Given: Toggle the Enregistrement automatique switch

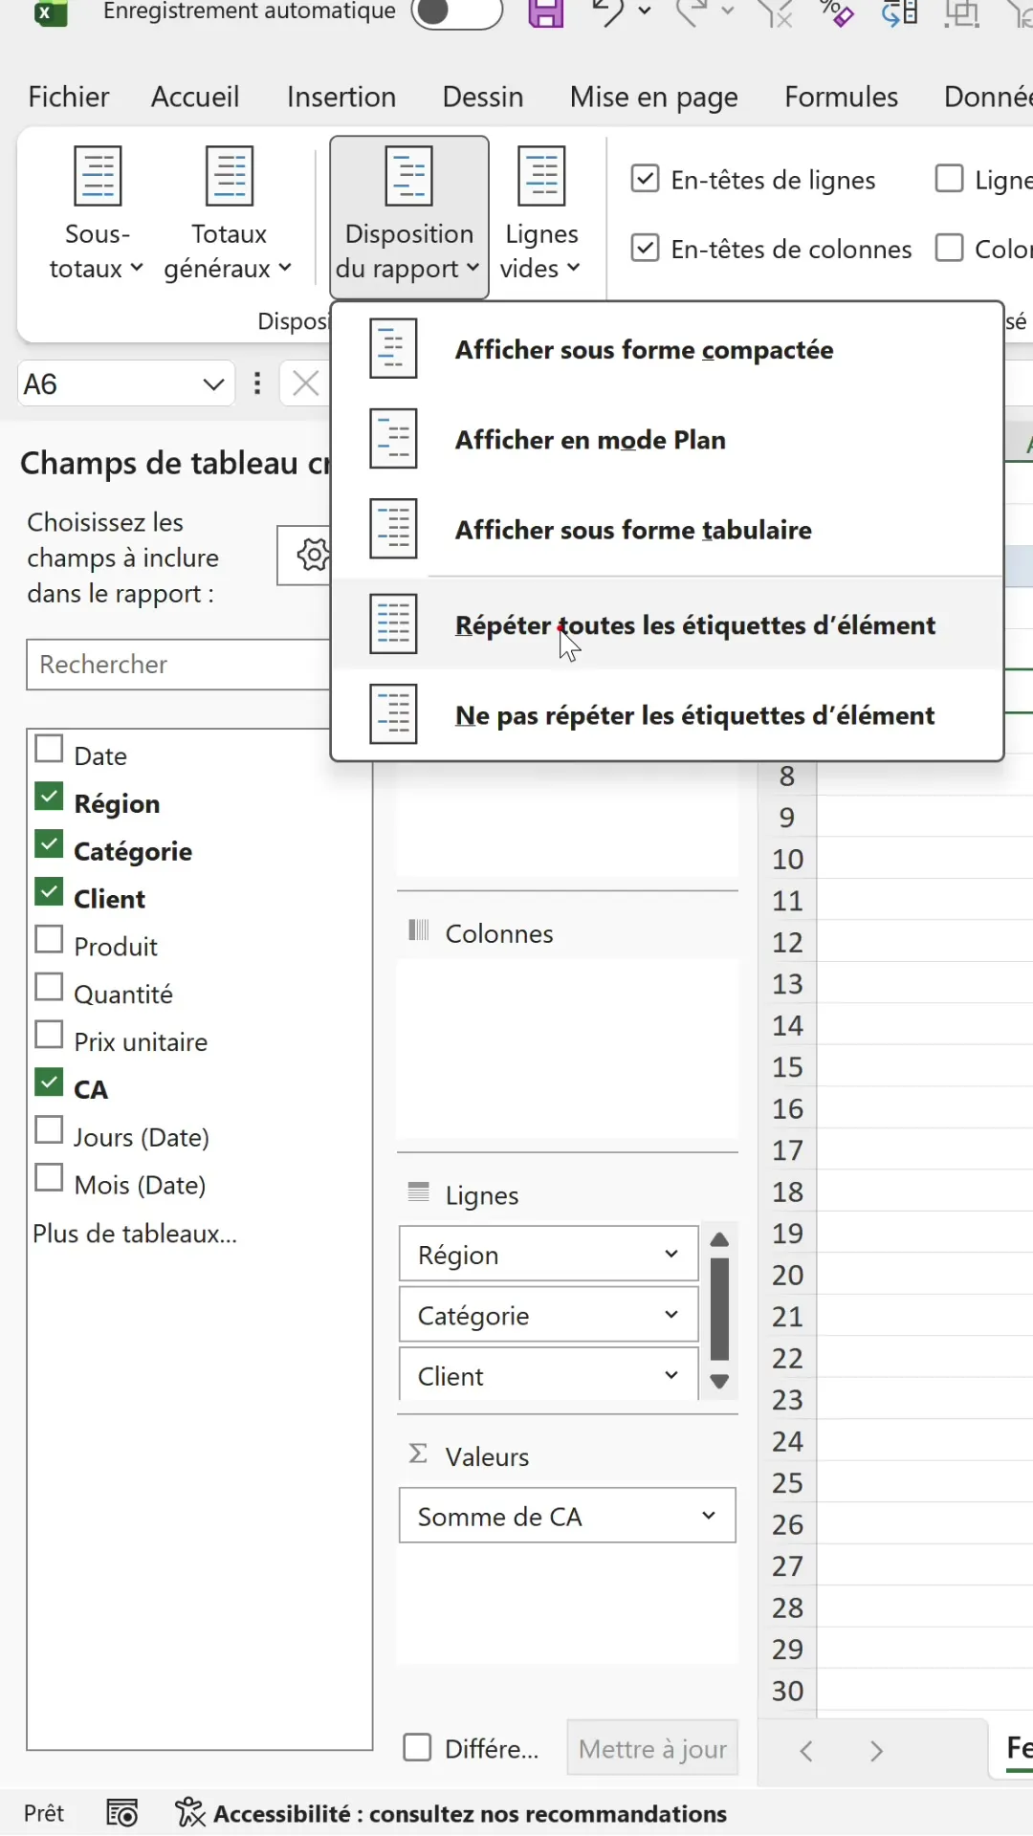Looking at the screenshot, I should 456,12.
